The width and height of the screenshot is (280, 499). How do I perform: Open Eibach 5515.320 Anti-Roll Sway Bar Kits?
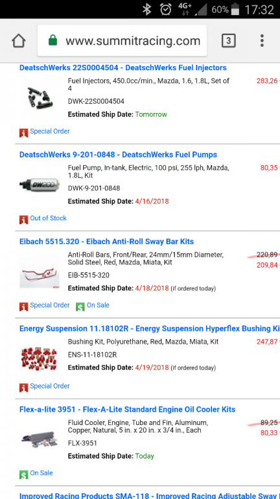pos(106,242)
